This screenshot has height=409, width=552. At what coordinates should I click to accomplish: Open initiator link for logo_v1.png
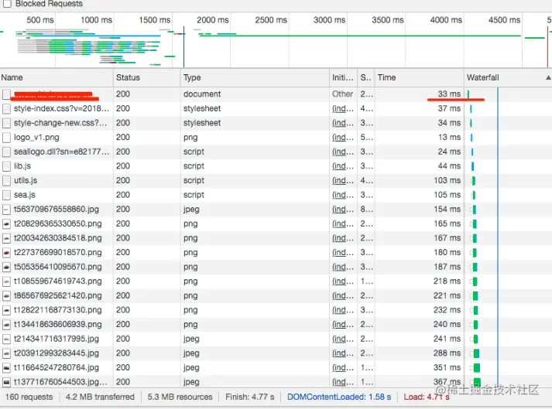pyautogui.click(x=343, y=138)
